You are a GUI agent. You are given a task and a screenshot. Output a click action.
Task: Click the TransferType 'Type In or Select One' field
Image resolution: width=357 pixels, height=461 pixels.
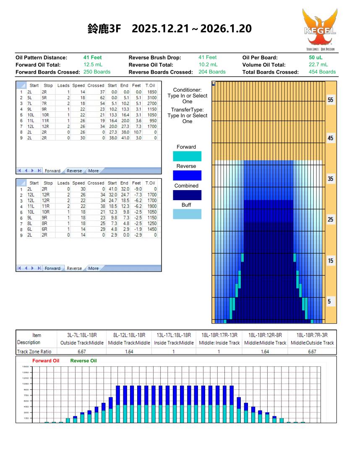[188, 118]
